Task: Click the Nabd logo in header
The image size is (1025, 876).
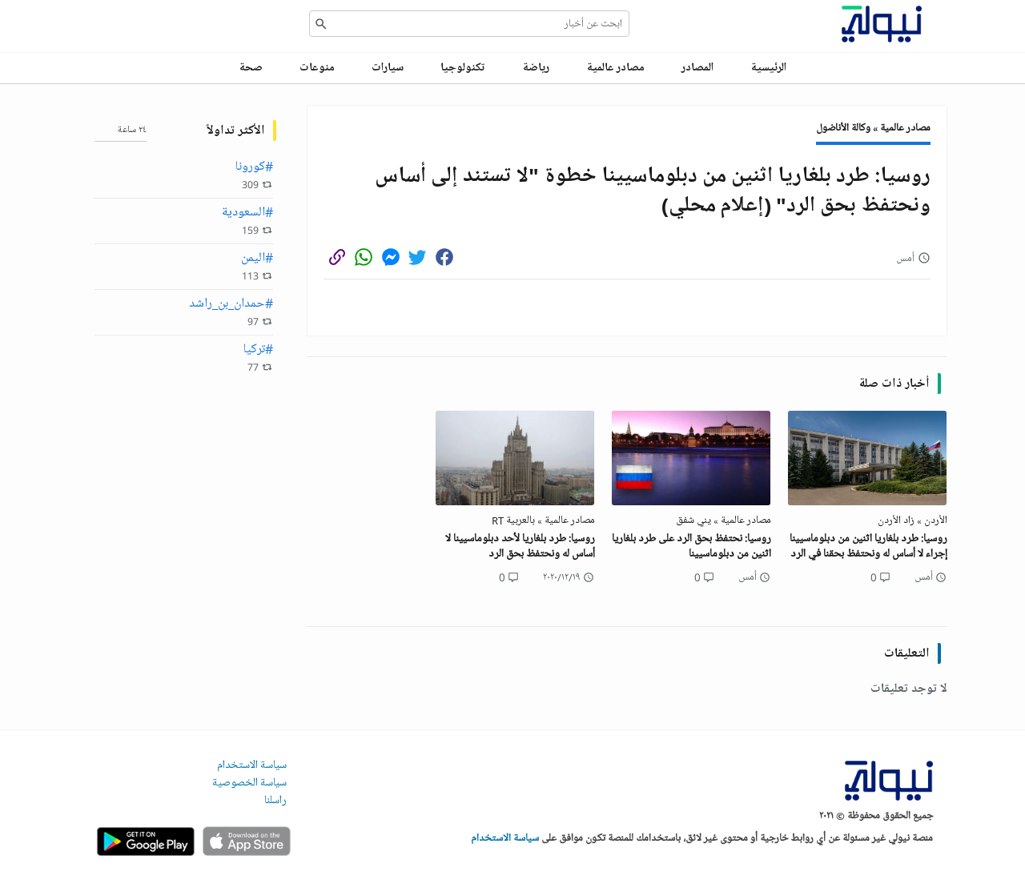Action: point(882,24)
